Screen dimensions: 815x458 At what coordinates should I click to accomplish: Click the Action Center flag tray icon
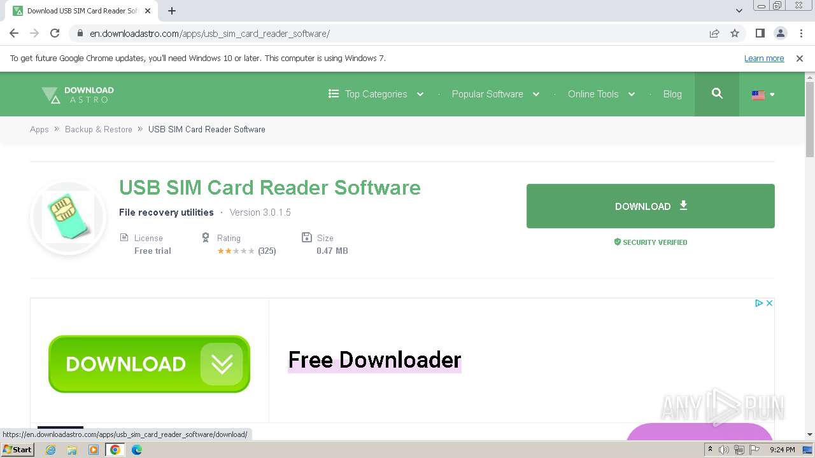click(x=755, y=450)
